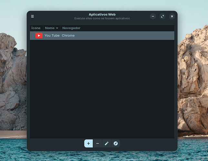
Task: Sort the list by the Nome column
Action: pos(50,28)
